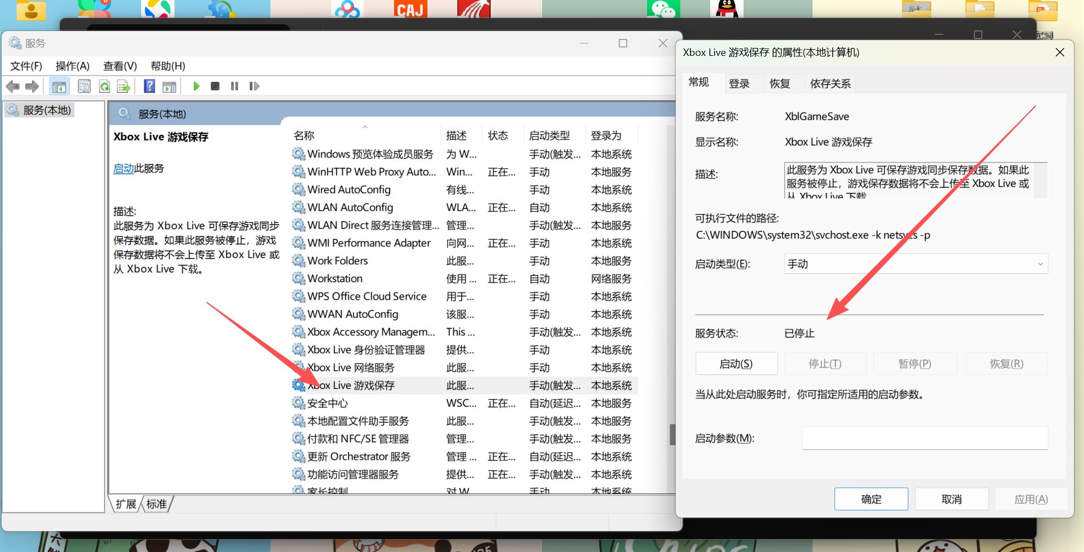Open the 查看(V) menu
The image size is (1084, 552).
coord(120,66)
